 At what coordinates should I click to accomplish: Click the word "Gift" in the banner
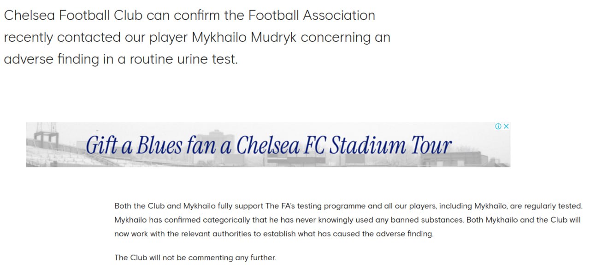pyautogui.click(x=102, y=146)
